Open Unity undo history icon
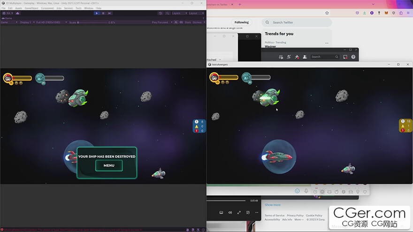413x232 pixels. coord(161,13)
